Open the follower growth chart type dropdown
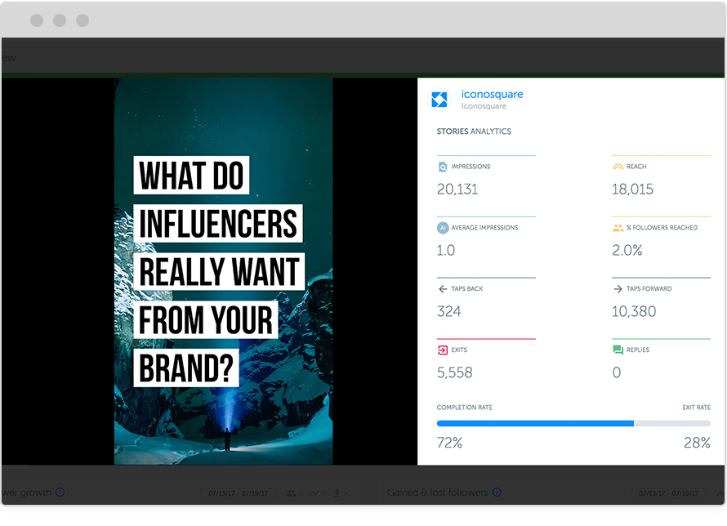 (317, 493)
